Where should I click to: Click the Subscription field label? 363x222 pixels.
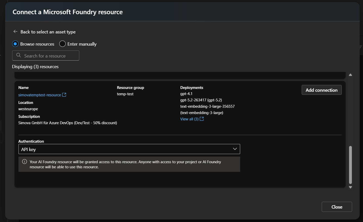(x=29, y=117)
